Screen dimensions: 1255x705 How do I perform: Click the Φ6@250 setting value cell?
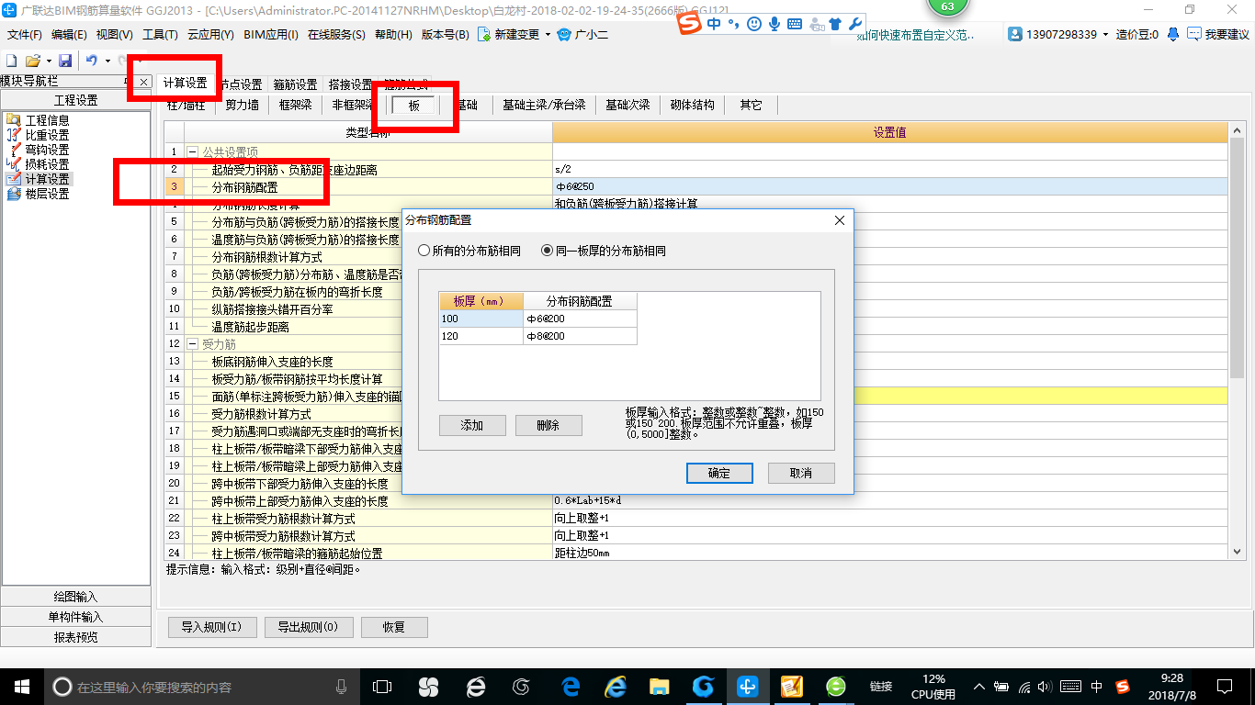click(x=889, y=186)
